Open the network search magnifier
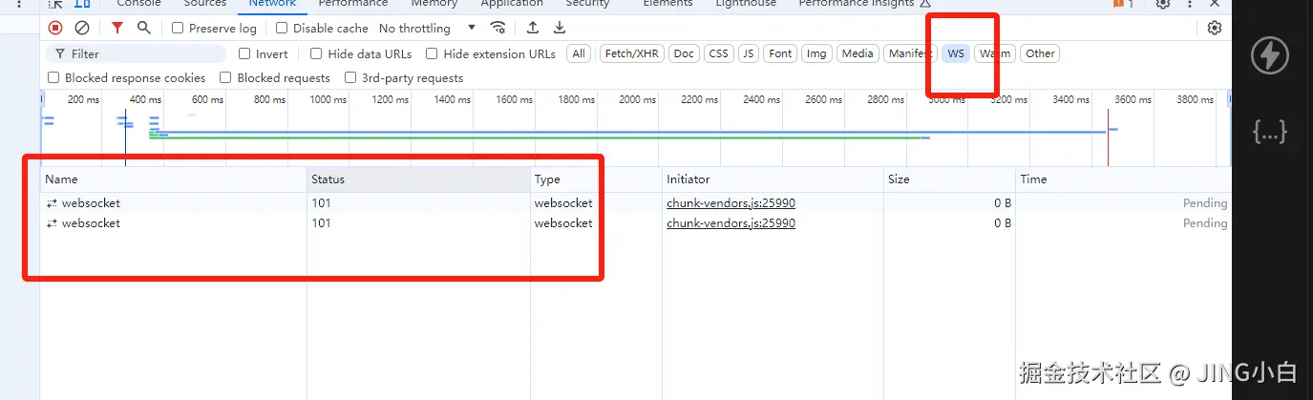This screenshot has width=1313, height=400. pyautogui.click(x=143, y=28)
